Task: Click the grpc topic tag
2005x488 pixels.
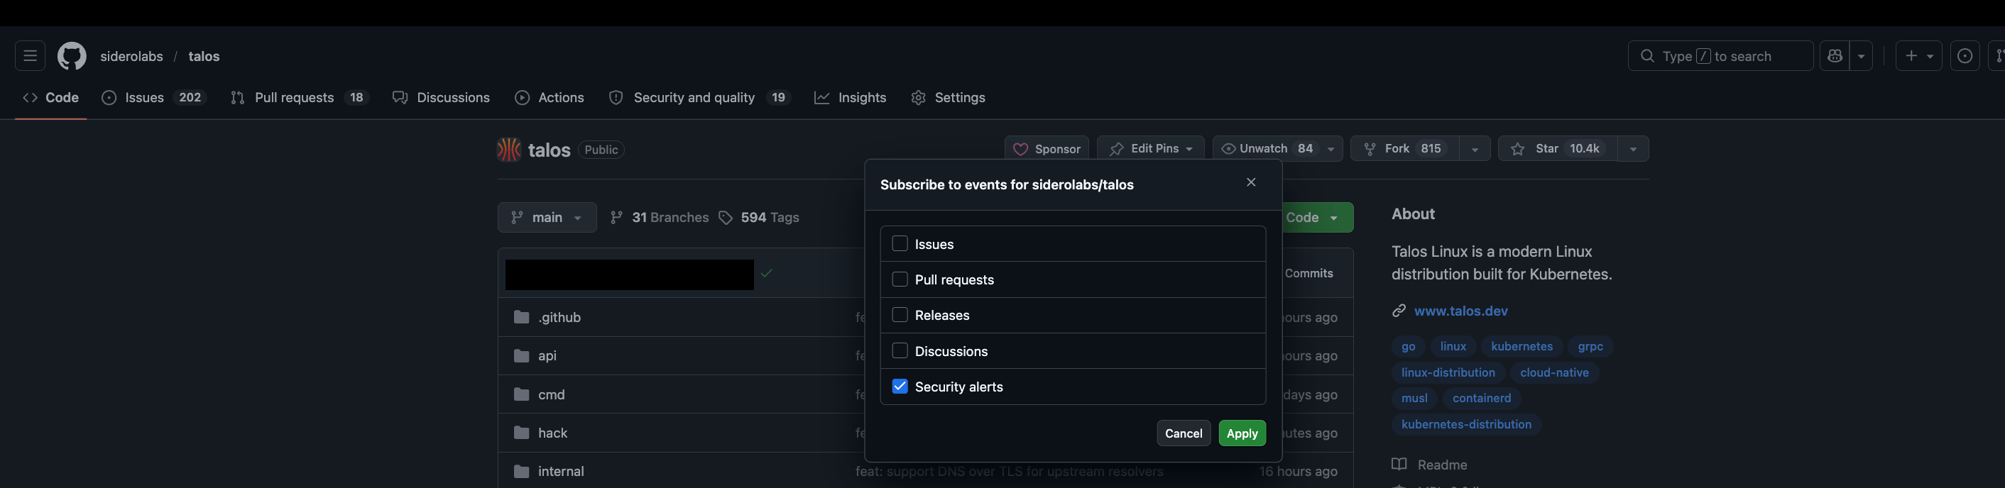Action: click(x=1590, y=347)
